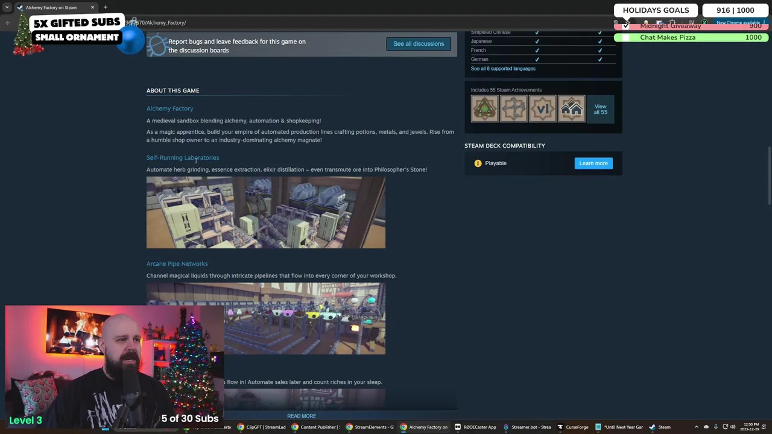The height and width of the screenshot is (434, 772).
Task: Expand description with READ MORE
Action: point(302,416)
